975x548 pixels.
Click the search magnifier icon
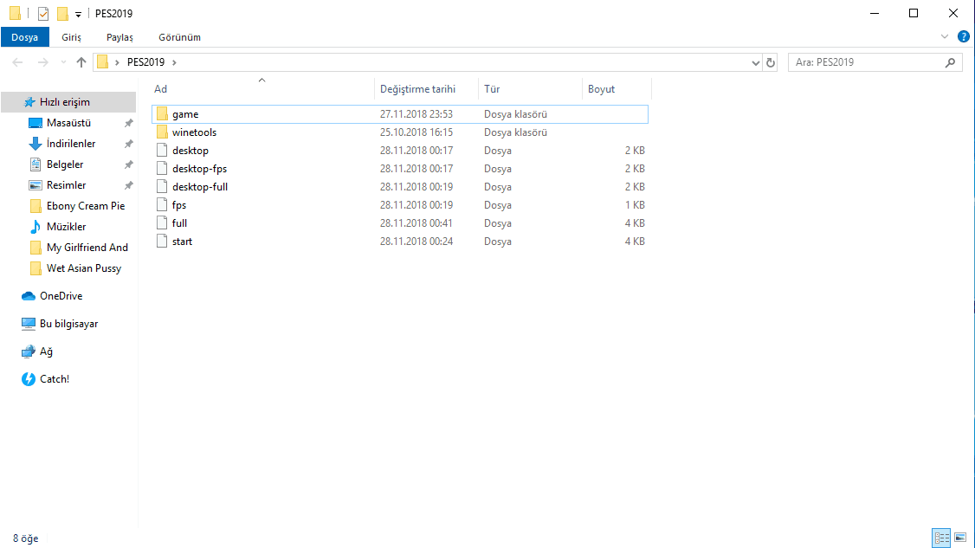(950, 62)
